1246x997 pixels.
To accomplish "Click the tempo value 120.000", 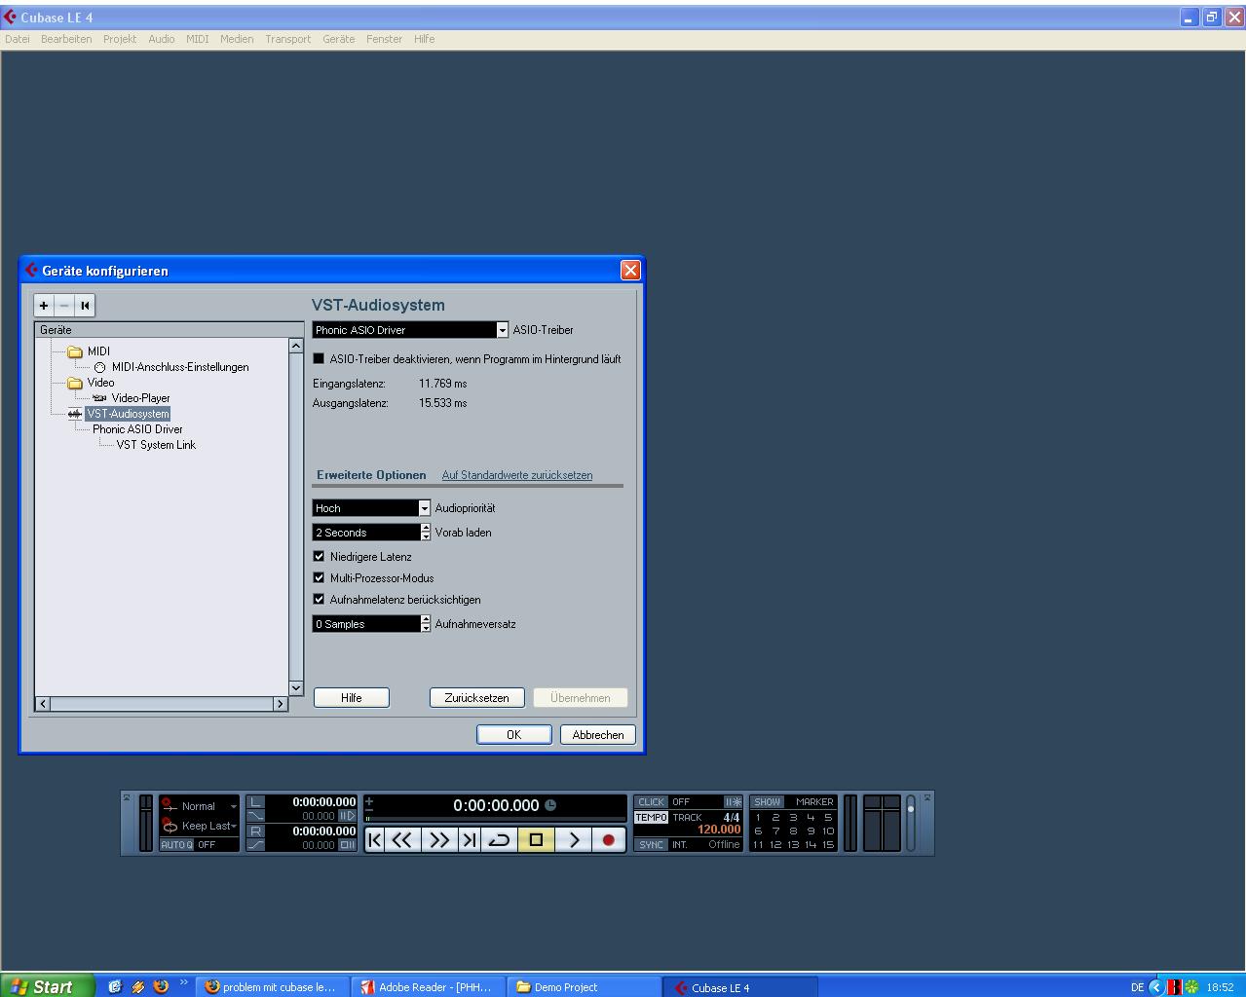I will pos(719,831).
